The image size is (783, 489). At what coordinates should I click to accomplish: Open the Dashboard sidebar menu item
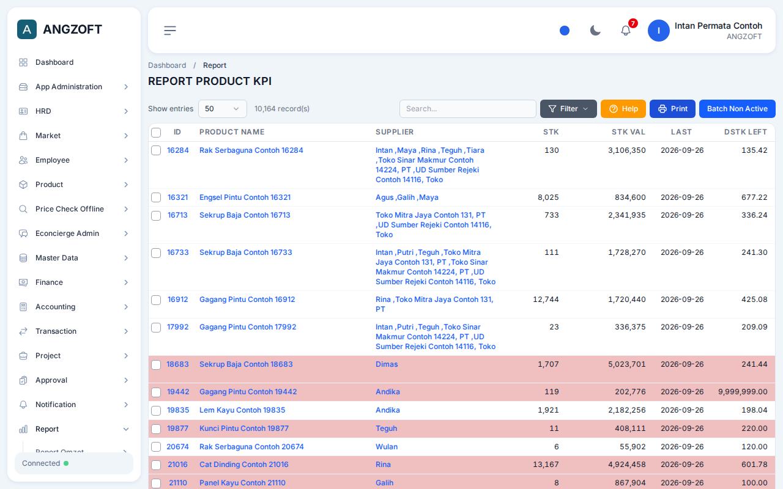click(74, 62)
